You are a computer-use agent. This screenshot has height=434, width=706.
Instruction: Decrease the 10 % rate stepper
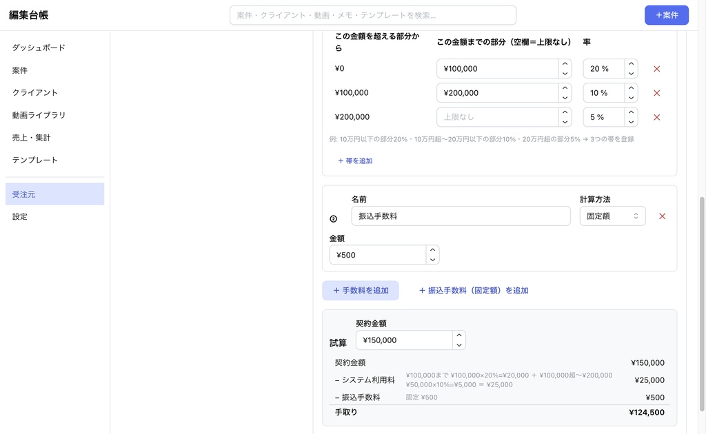point(632,98)
